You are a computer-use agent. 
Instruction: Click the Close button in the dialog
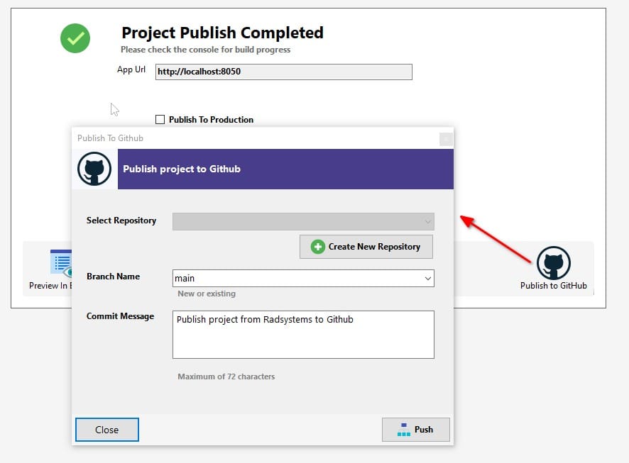click(107, 430)
